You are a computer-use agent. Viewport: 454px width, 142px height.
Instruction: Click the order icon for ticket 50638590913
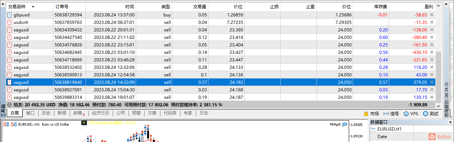10,75
